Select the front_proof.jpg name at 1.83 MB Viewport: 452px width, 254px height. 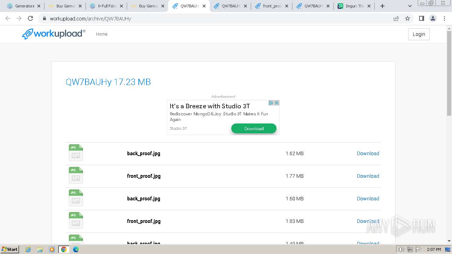tap(144, 221)
